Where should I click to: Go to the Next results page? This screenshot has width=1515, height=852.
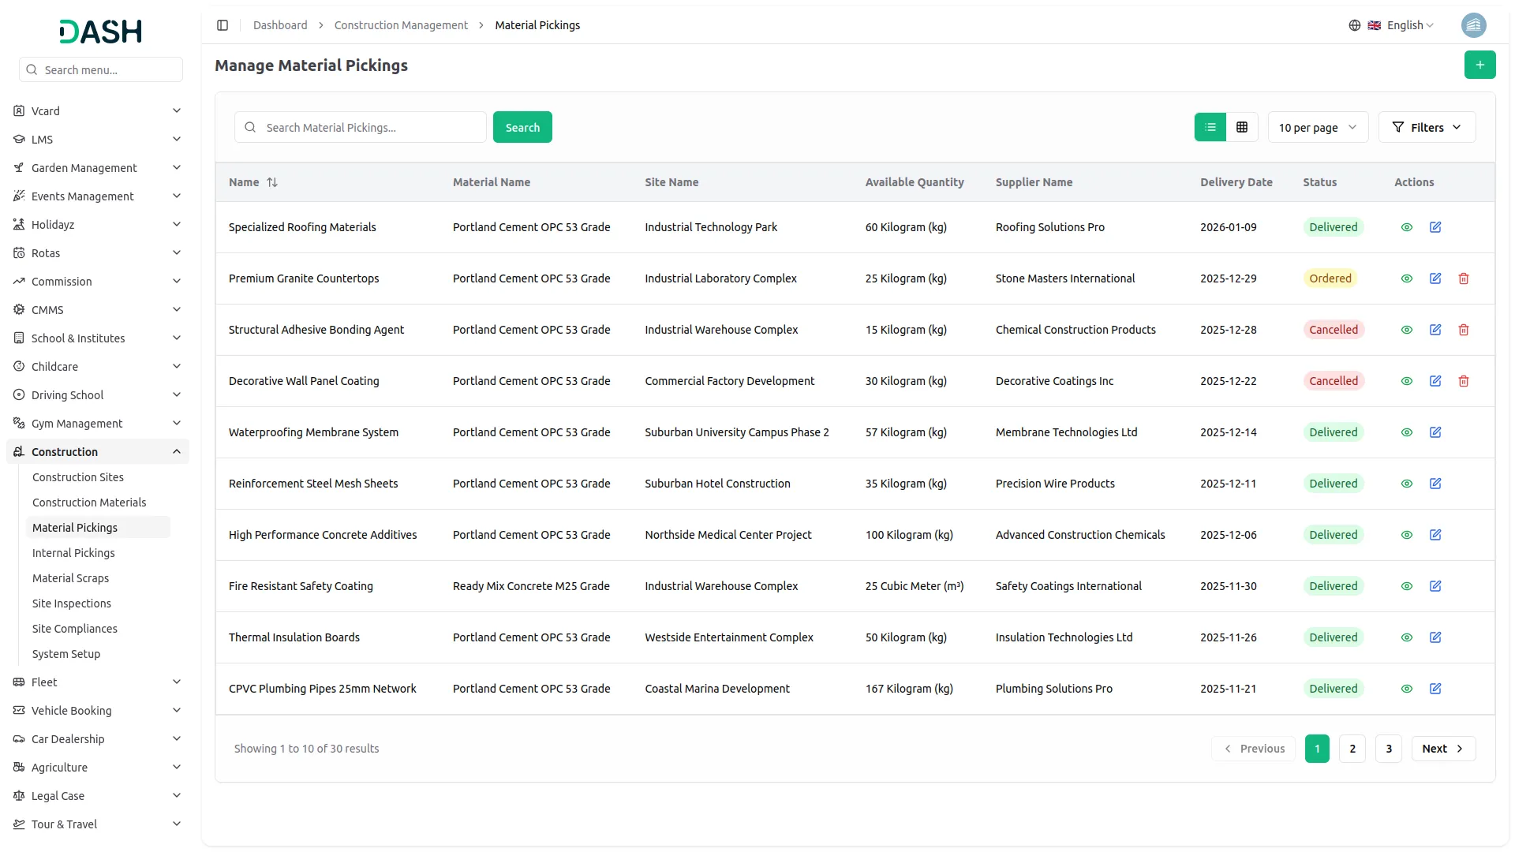point(1442,749)
